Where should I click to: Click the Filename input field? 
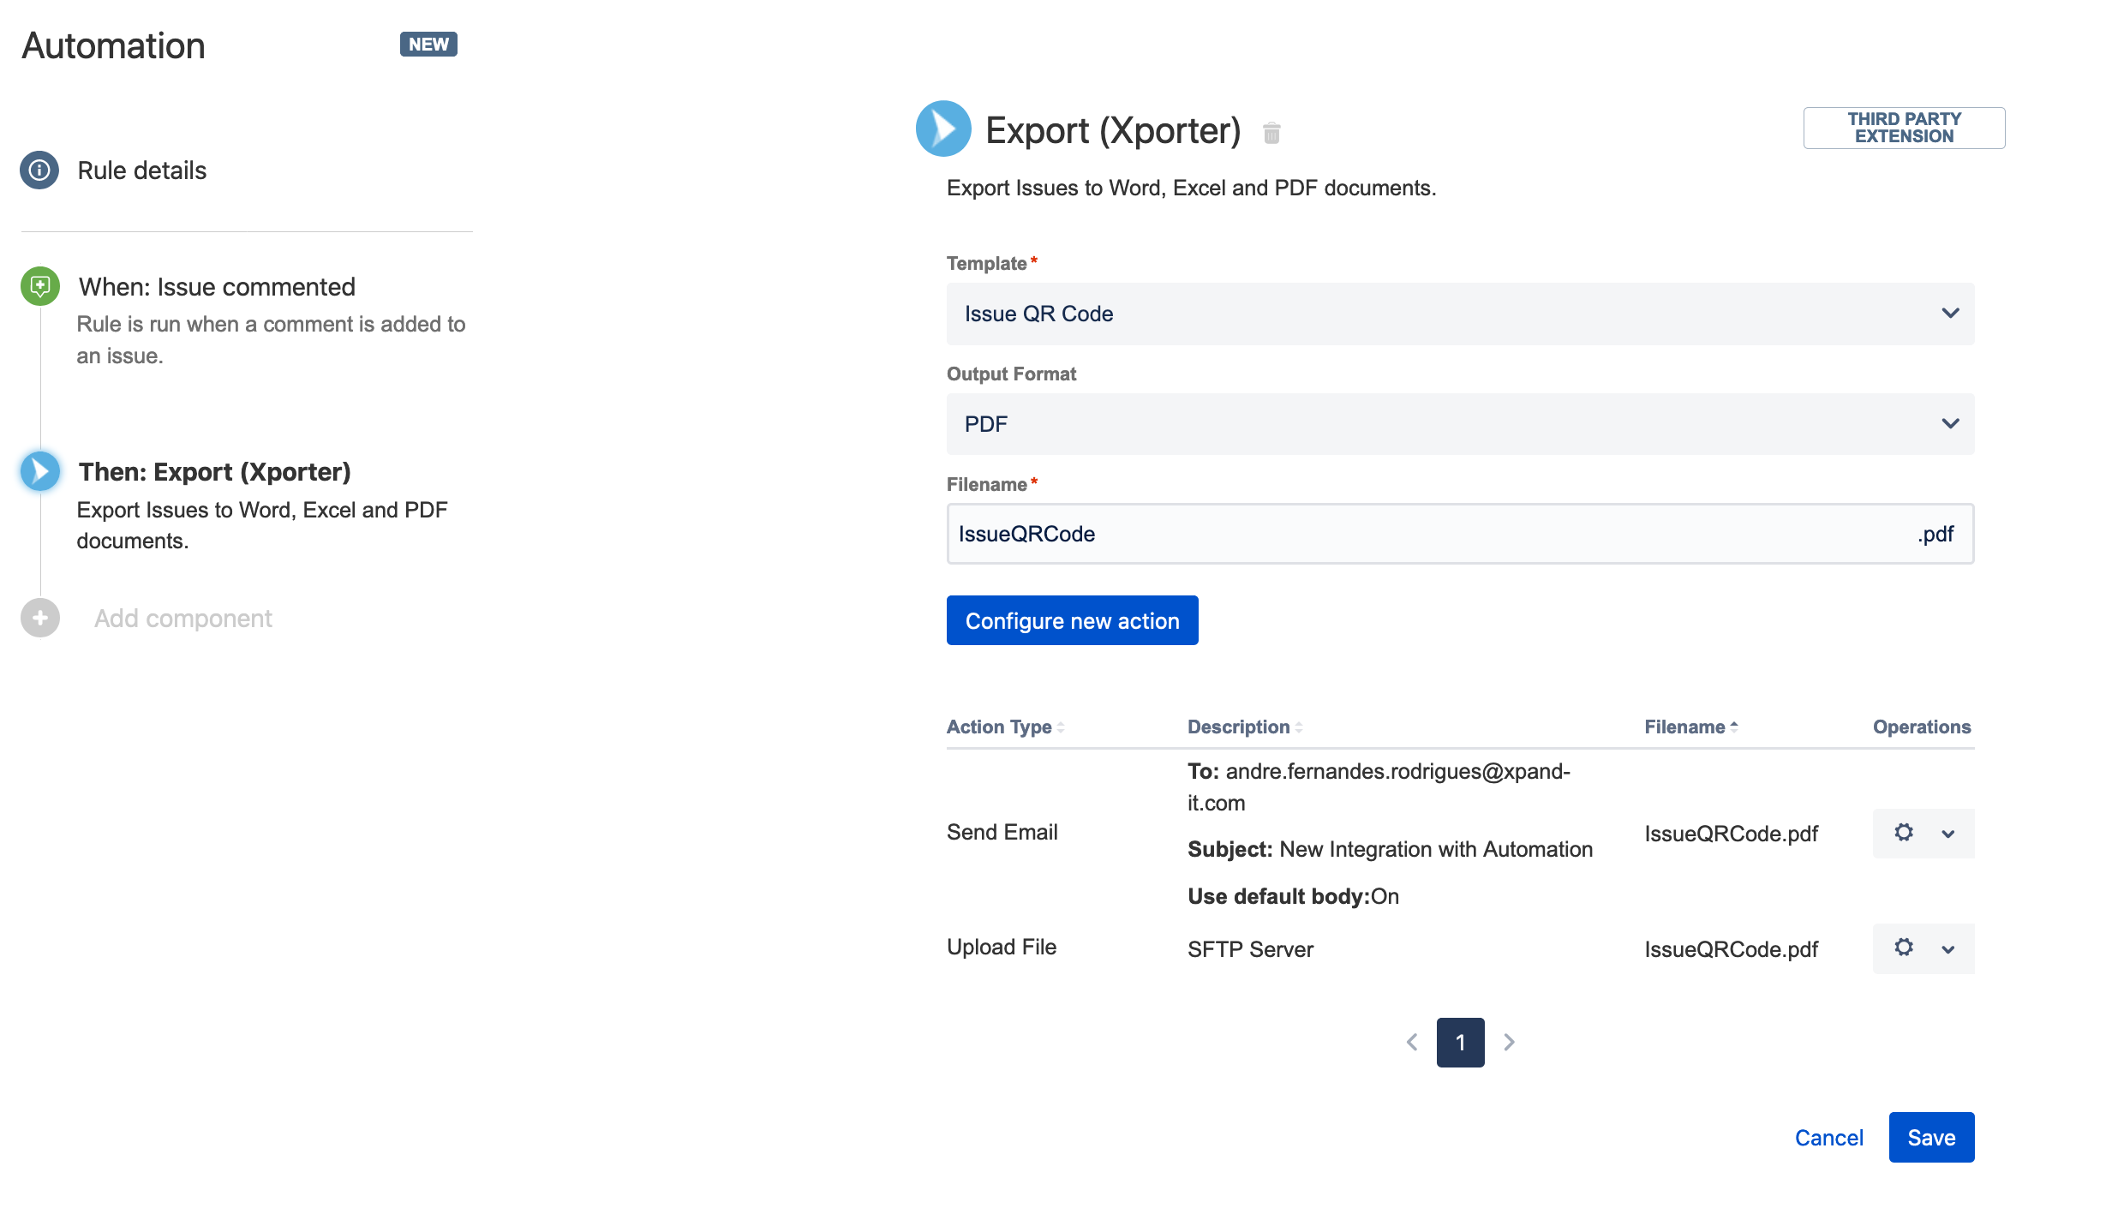[1422, 534]
